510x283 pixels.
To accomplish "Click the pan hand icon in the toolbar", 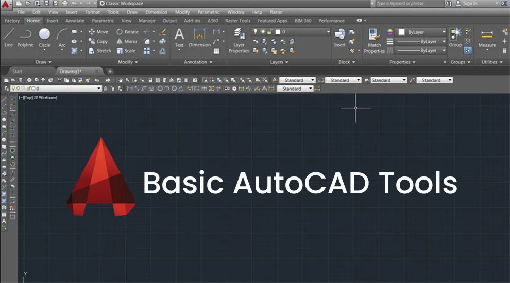I will [x=121, y=80].
